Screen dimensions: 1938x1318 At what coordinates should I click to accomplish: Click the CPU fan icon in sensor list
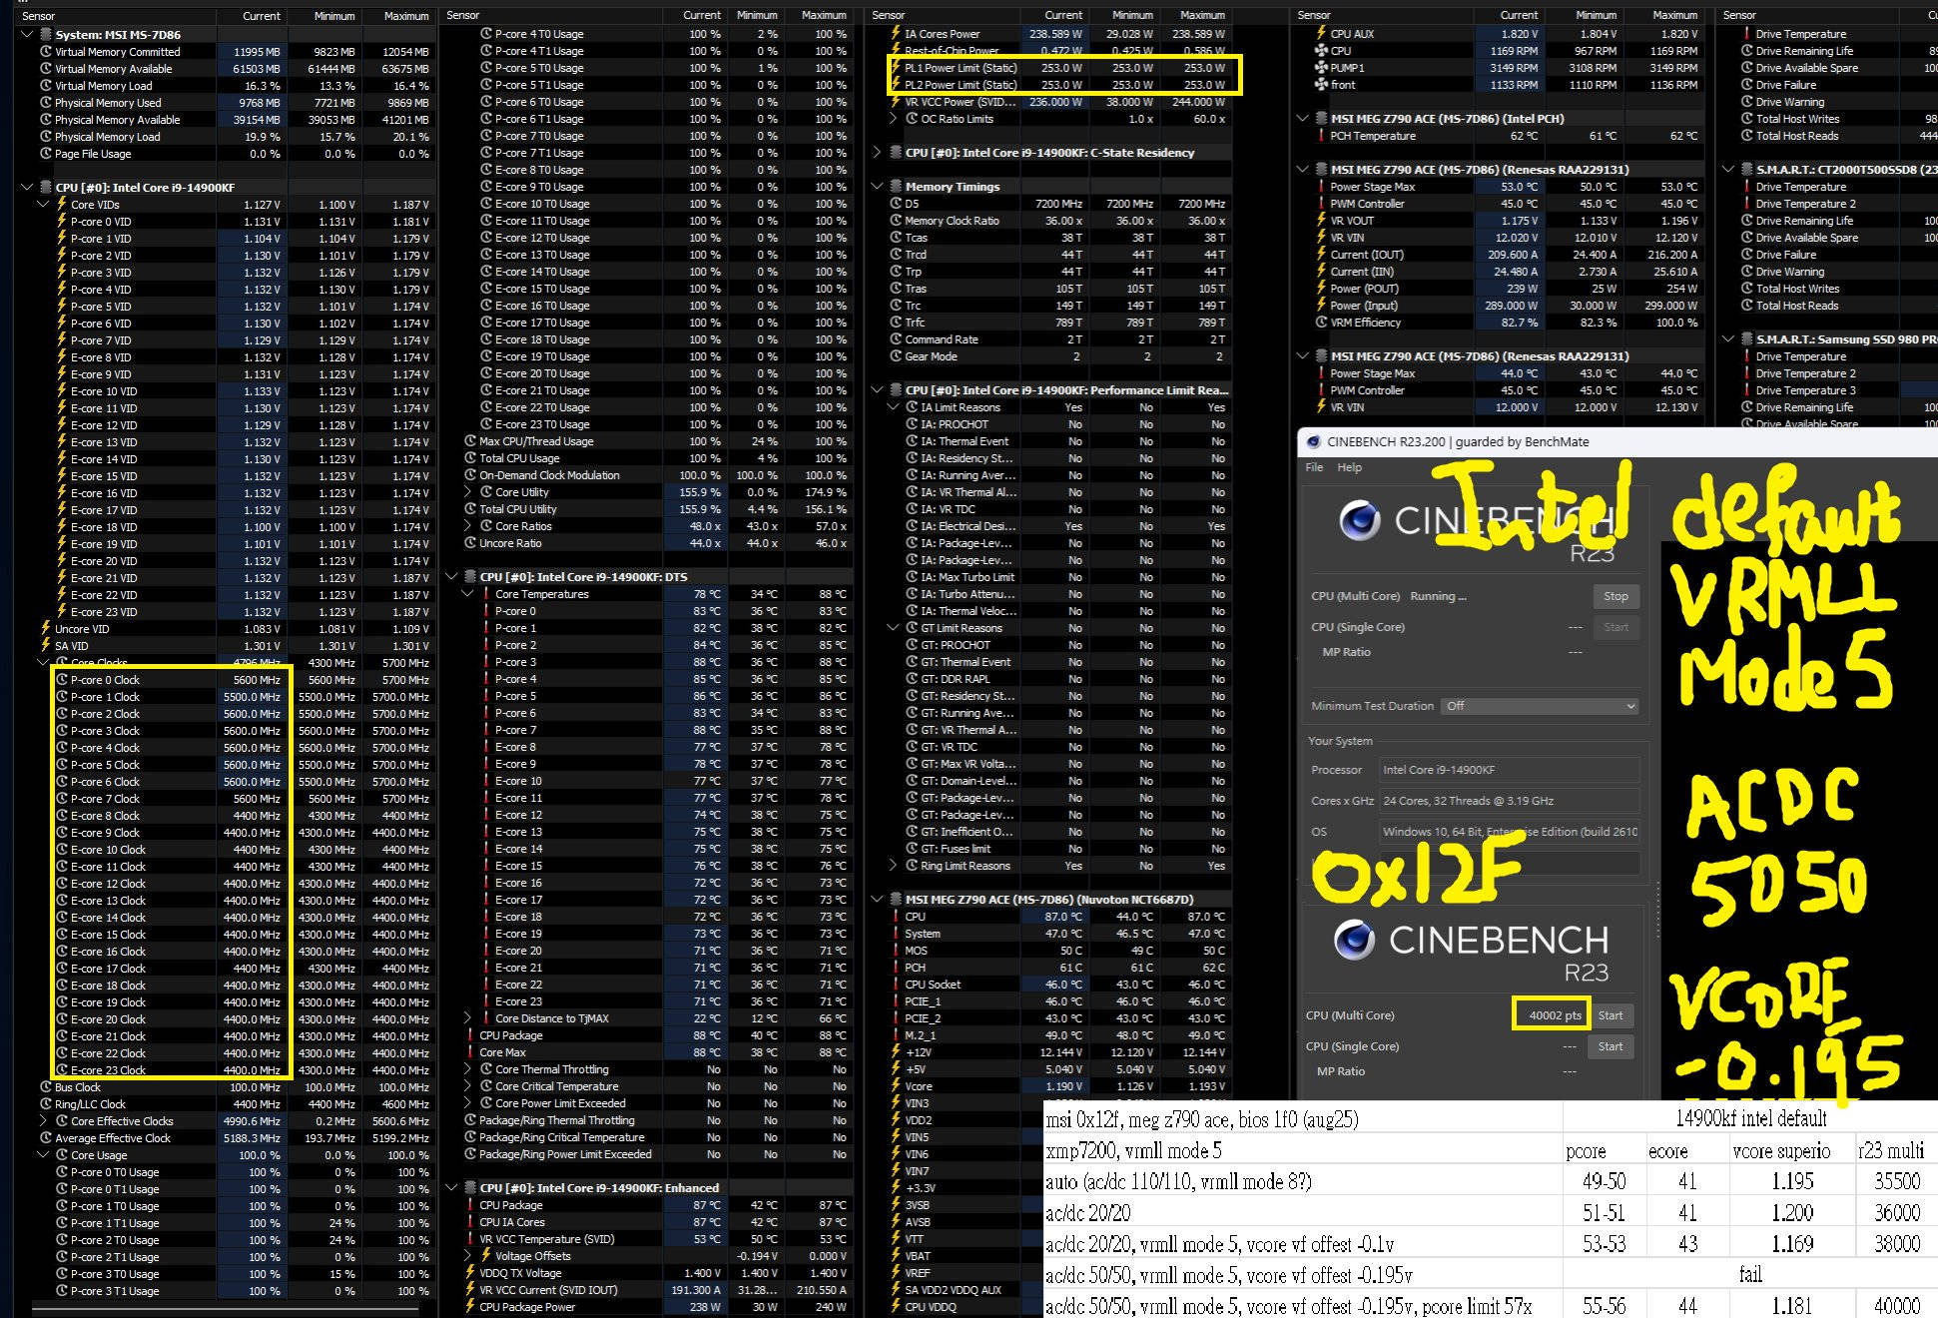[x=1321, y=51]
